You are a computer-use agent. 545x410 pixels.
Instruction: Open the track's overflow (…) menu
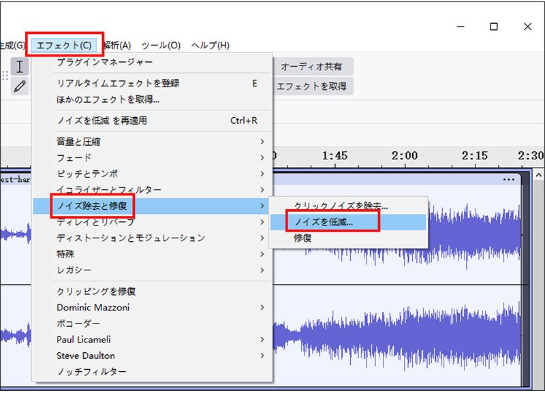pyautogui.click(x=509, y=180)
